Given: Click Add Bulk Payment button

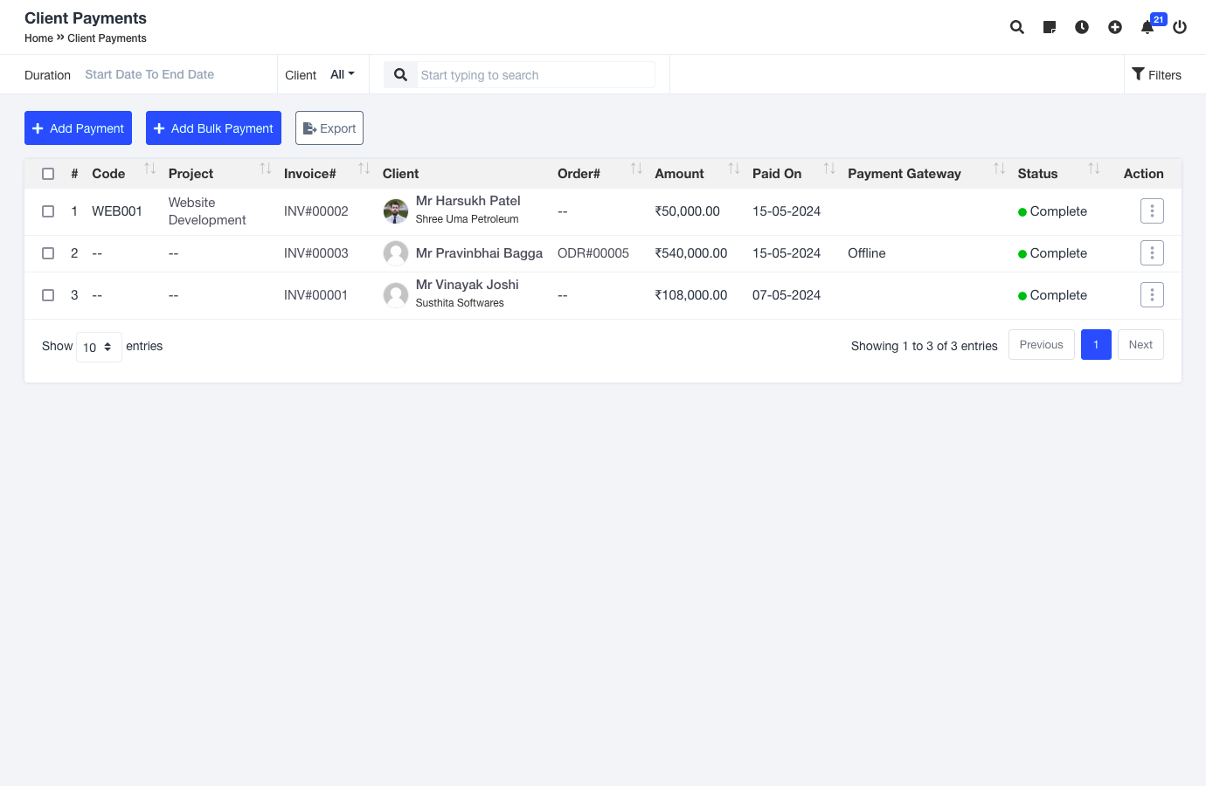Looking at the screenshot, I should (x=213, y=128).
